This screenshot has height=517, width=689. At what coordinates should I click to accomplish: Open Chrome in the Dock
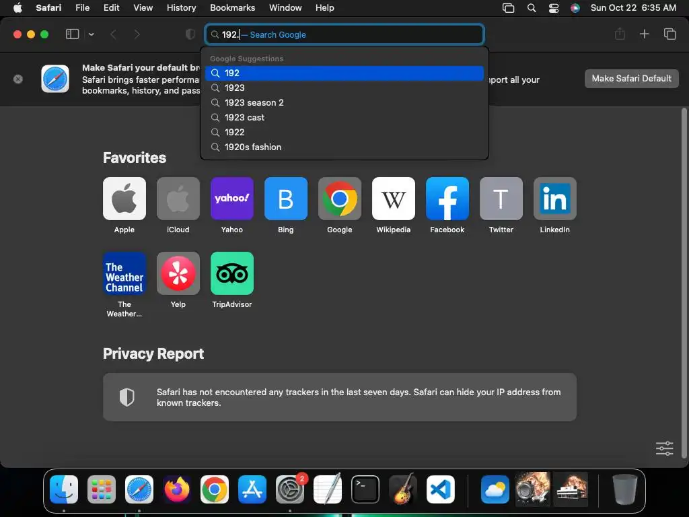(215, 489)
